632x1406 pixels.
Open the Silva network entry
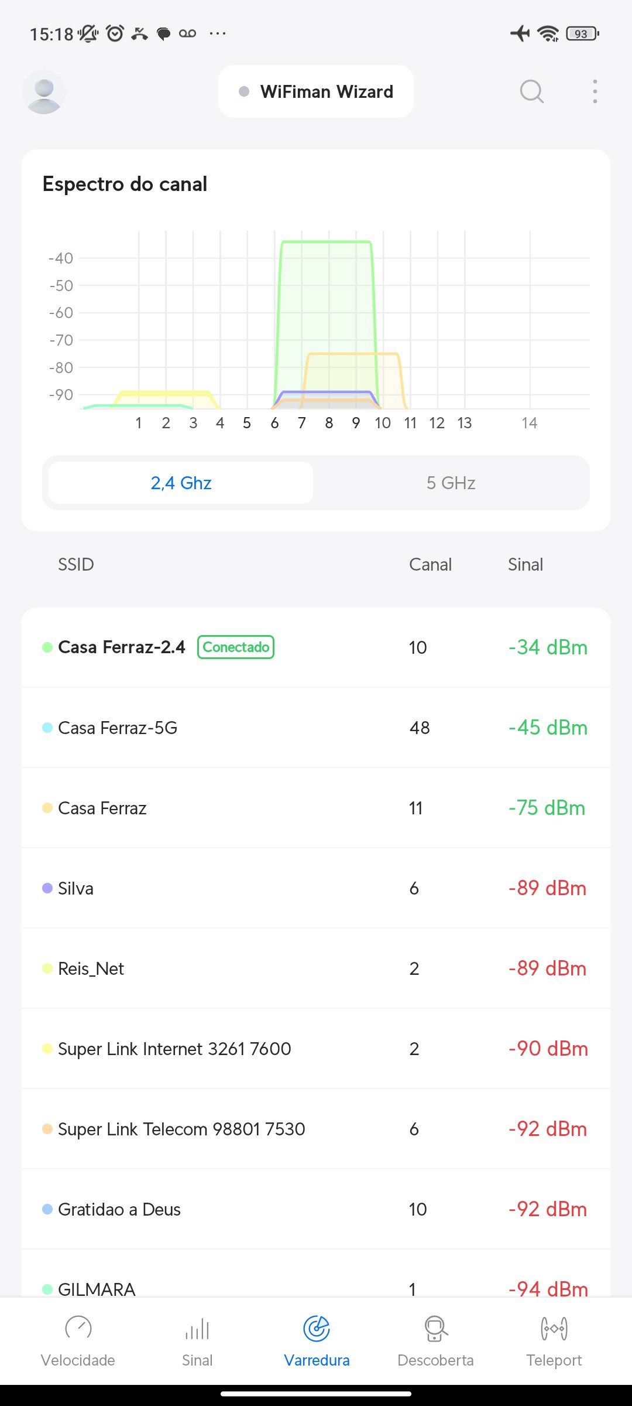tap(316, 888)
